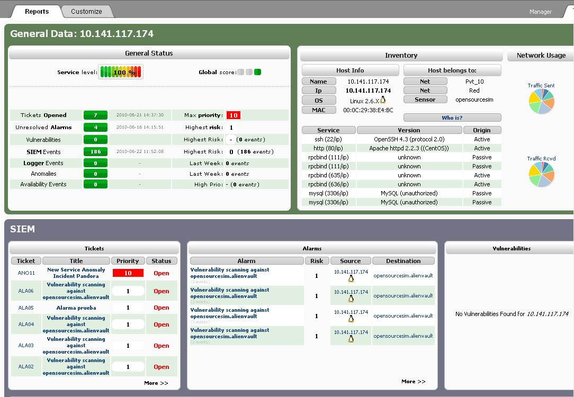Click the Who is? button
574x397 pixels.
click(452, 118)
